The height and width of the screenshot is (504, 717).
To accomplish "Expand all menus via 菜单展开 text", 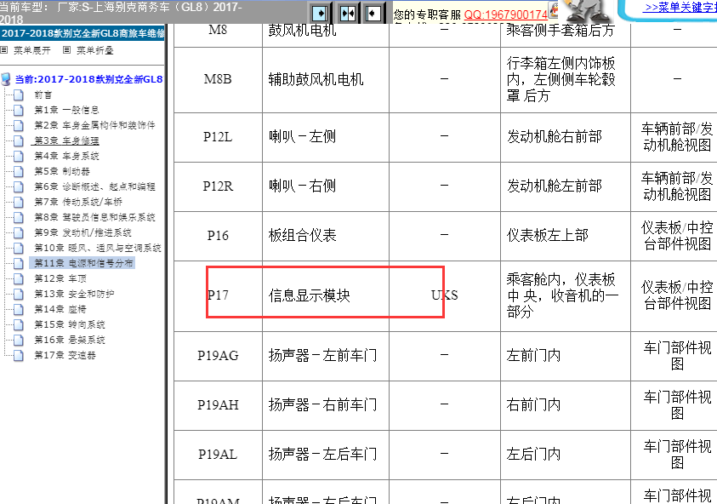I will pyautogui.click(x=32, y=50).
